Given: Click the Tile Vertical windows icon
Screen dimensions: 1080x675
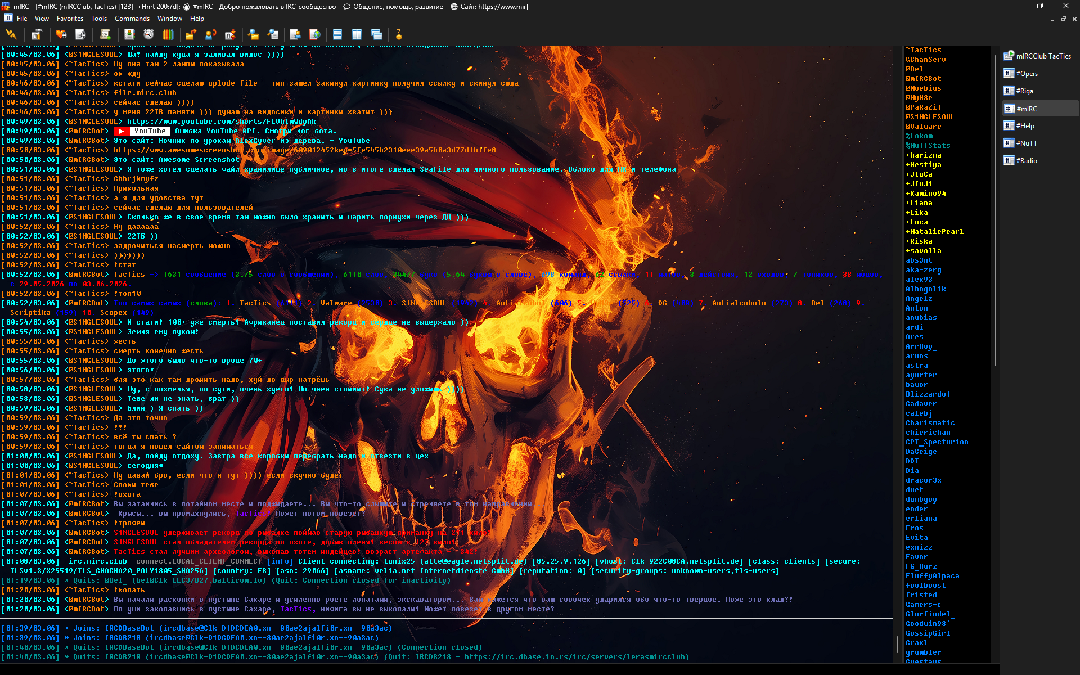Looking at the screenshot, I should click(357, 34).
